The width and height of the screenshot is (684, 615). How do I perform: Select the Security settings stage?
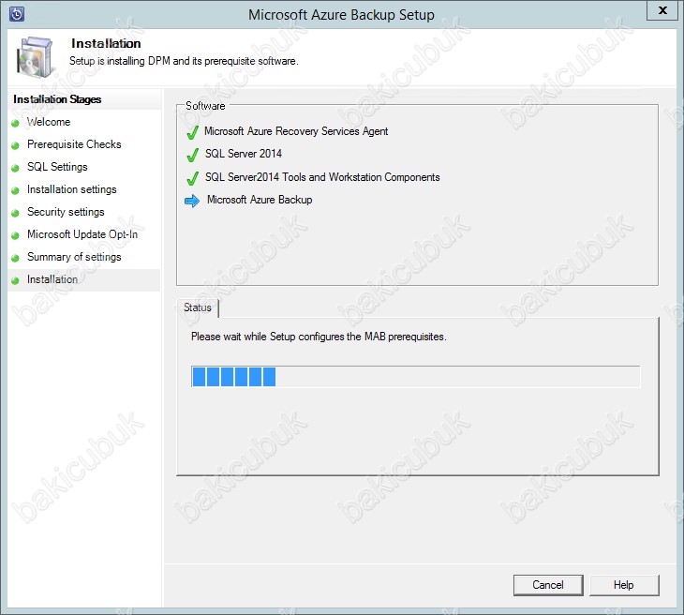coord(66,212)
